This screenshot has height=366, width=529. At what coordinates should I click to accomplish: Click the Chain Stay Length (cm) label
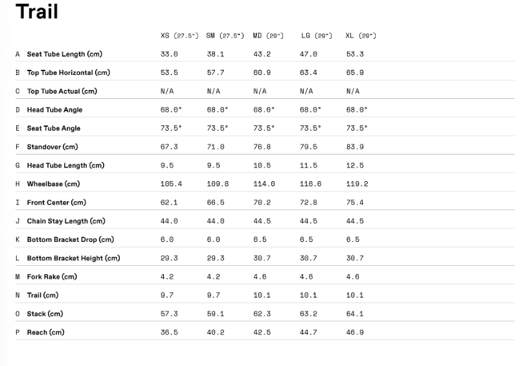(66, 221)
